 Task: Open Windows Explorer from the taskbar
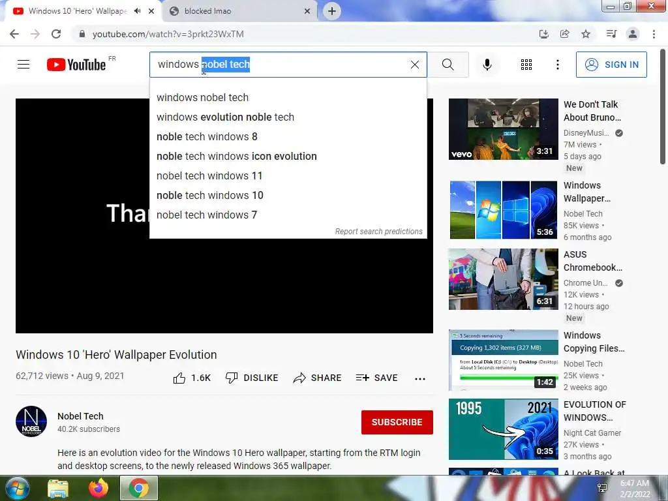point(58,488)
